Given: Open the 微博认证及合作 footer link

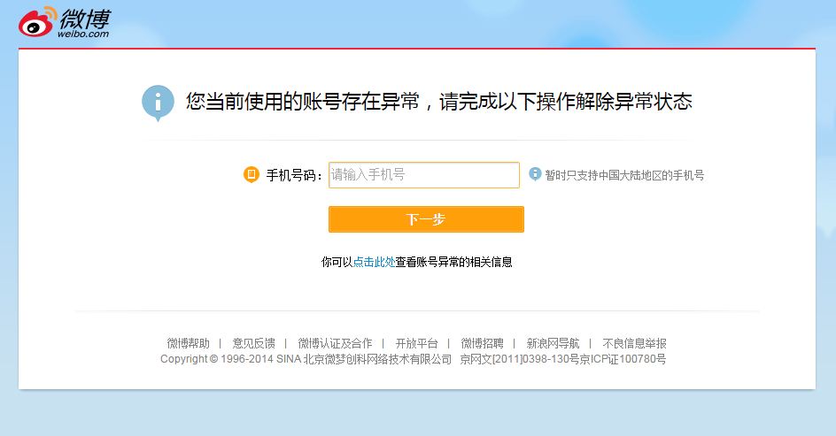Looking at the screenshot, I should click(335, 343).
